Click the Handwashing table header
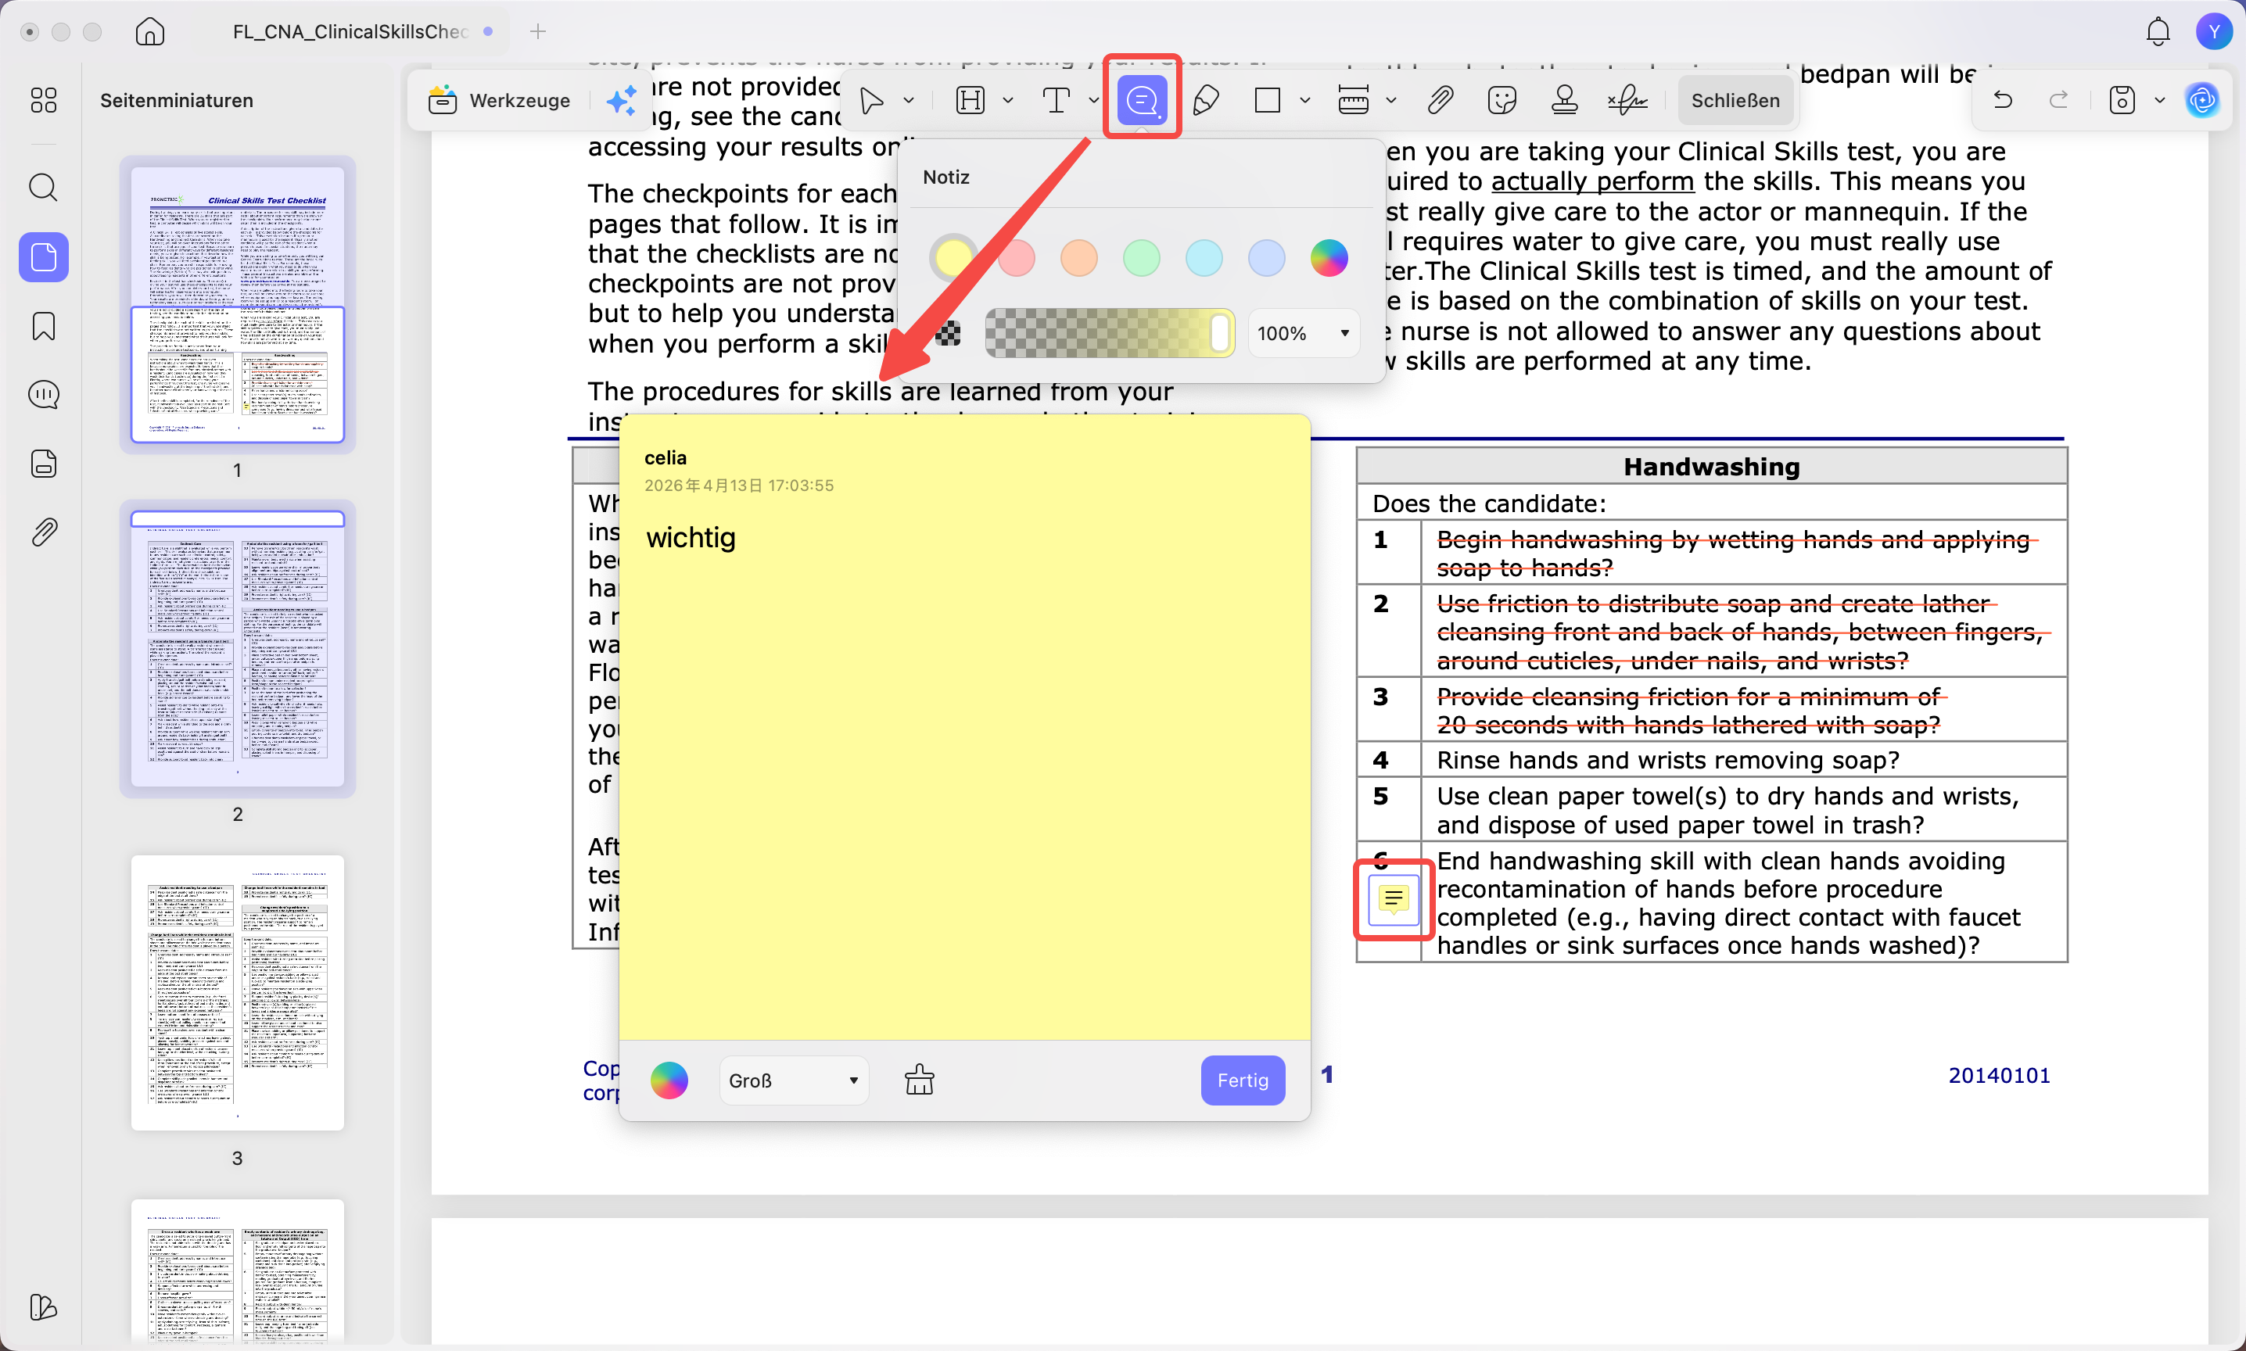Image resolution: width=2246 pixels, height=1351 pixels. (x=1712, y=467)
